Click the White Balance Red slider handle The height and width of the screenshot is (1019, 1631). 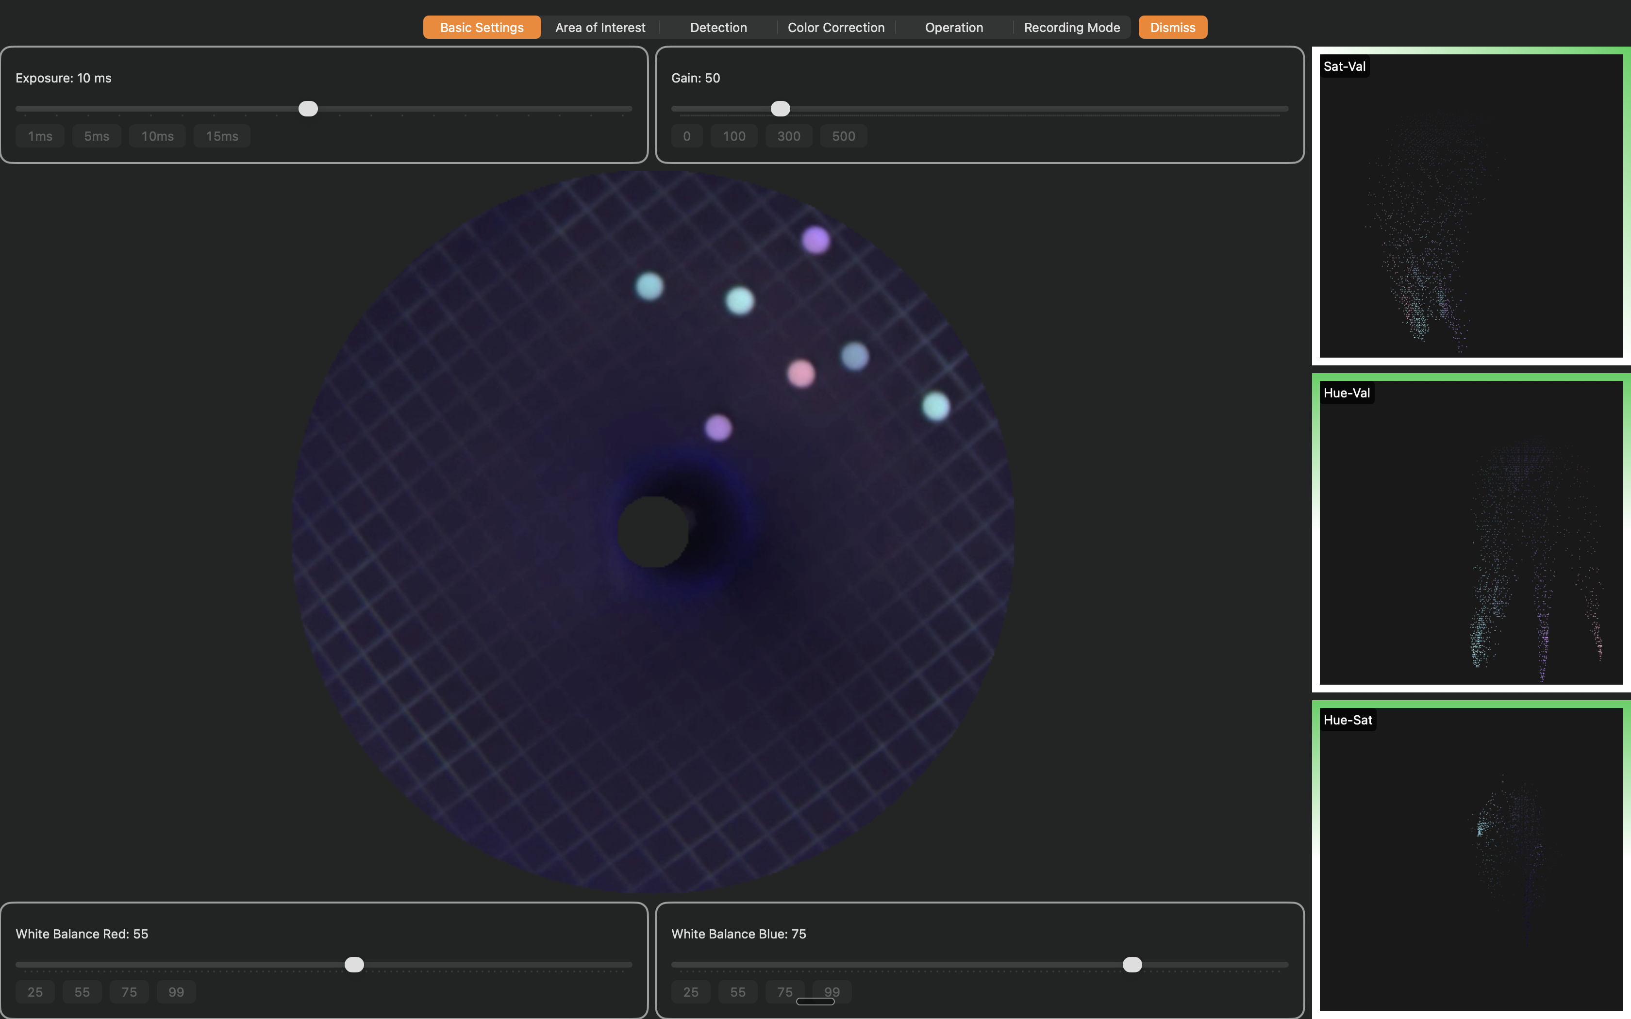pyautogui.click(x=354, y=965)
